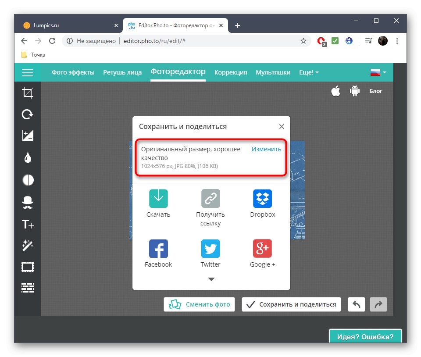Open Ретушь лица menu item
The height and width of the screenshot is (357, 421).
122,72
